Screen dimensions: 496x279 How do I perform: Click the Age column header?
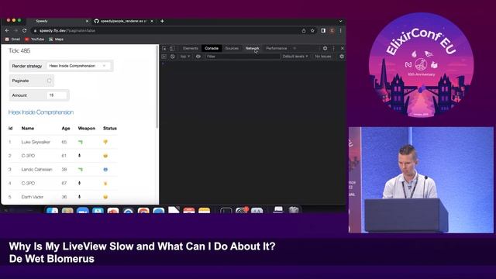66,128
